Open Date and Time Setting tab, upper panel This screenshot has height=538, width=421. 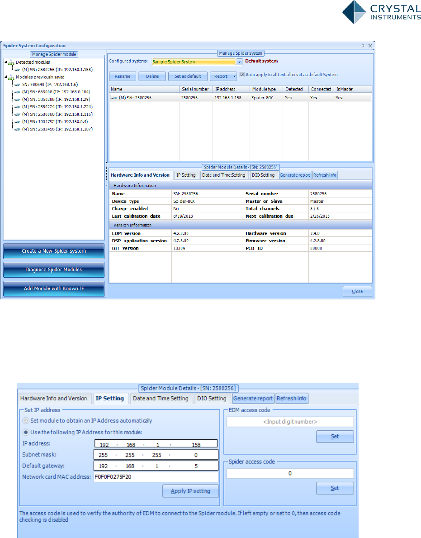pyautogui.click(x=224, y=175)
